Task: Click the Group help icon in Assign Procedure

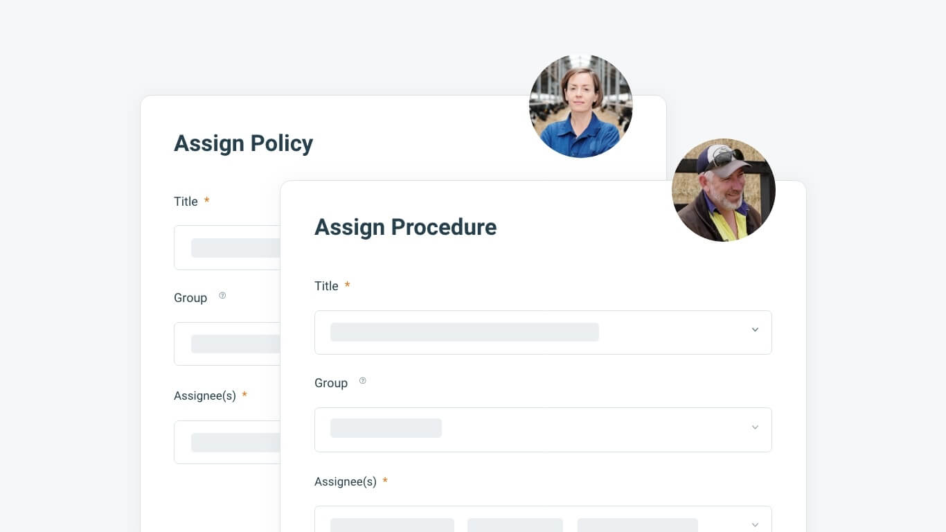Action: (x=362, y=381)
